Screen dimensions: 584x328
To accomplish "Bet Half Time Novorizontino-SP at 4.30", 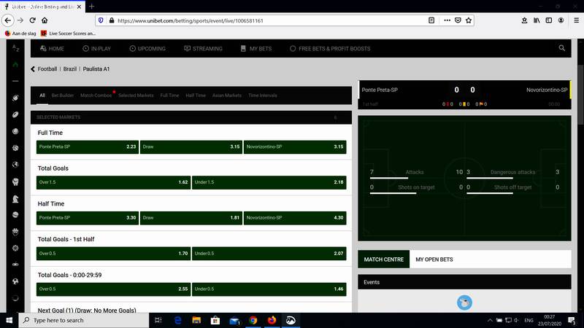I will (295, 218).
